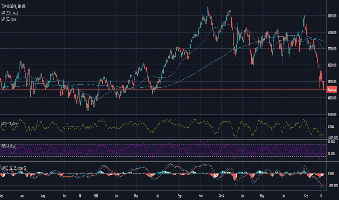The image size is (339, 200).
Task: Click the current price tag 45007.50
Action: click(x=332, y=89)
